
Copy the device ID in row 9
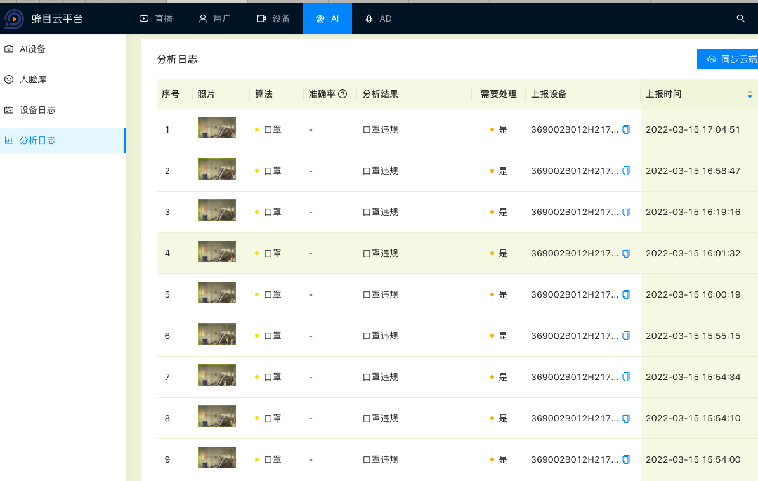point(625,459)
